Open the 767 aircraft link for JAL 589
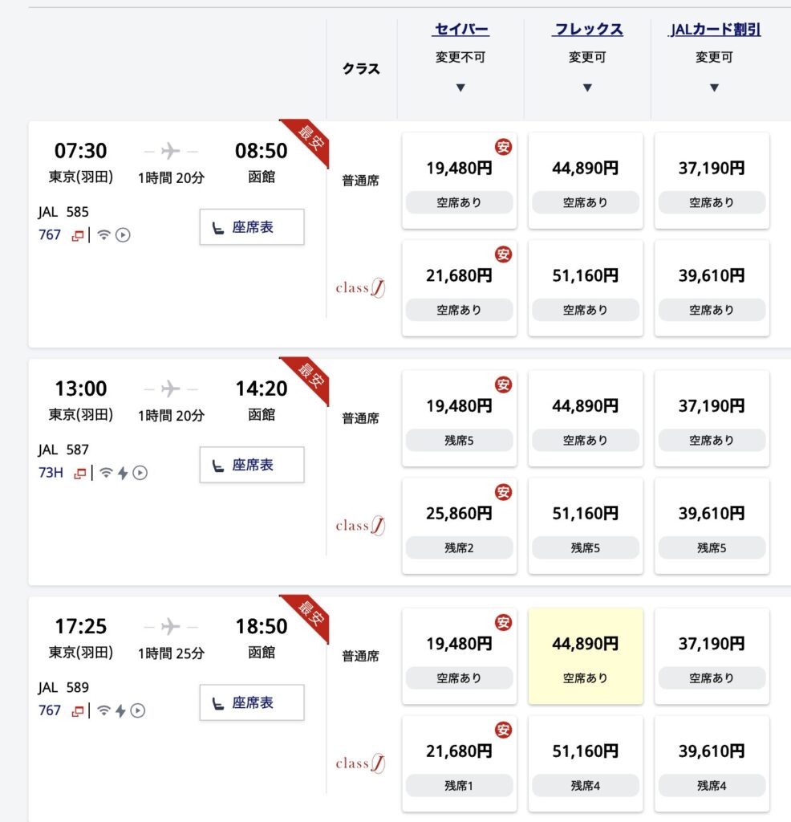This screenshot has height=822, width=791. pos(50,710)
